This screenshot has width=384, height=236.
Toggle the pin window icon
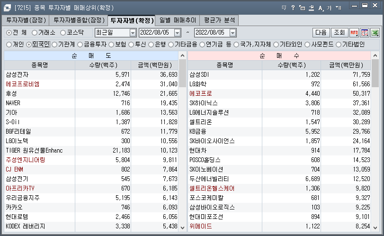click(x=311, y=8)
